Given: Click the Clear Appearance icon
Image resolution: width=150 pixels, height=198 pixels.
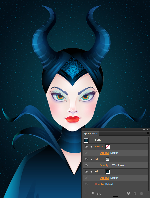Looking at the screenshot, I should pyautogui.click(x=129, y=193).
